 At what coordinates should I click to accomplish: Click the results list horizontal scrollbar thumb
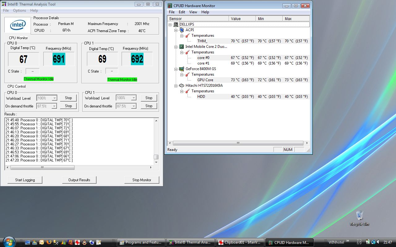42,167
